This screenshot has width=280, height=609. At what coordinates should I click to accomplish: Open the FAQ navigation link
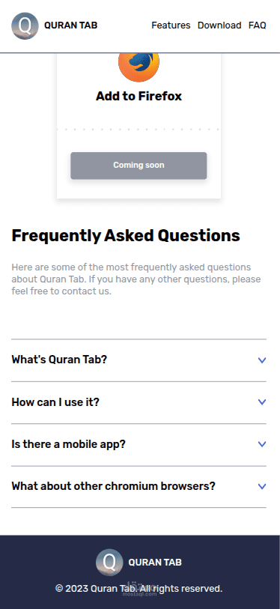point(258,25)
